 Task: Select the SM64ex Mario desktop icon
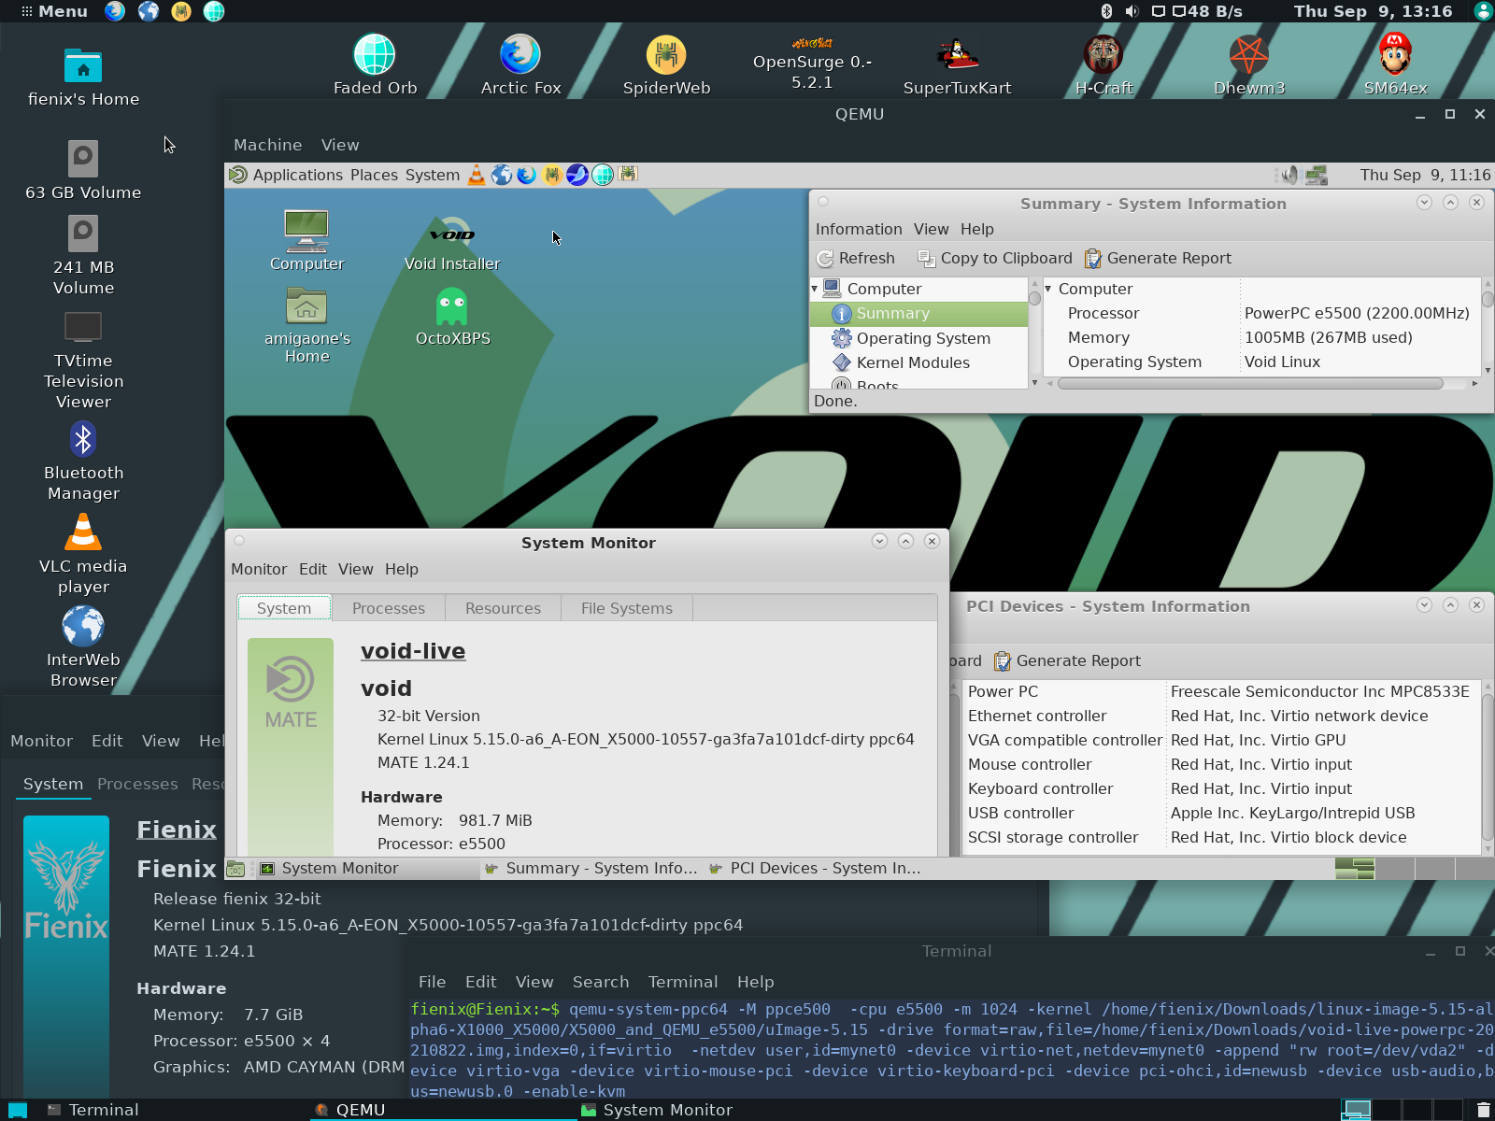1395,65
